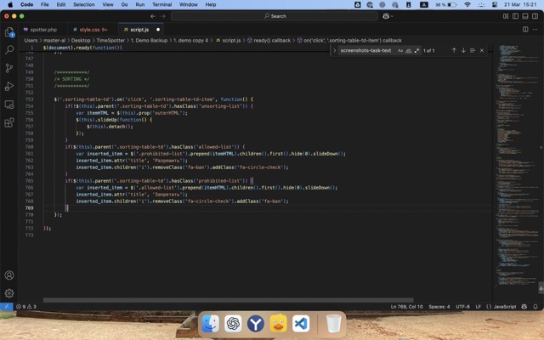Expand the replace field in find widget

[x=334, y=50]
